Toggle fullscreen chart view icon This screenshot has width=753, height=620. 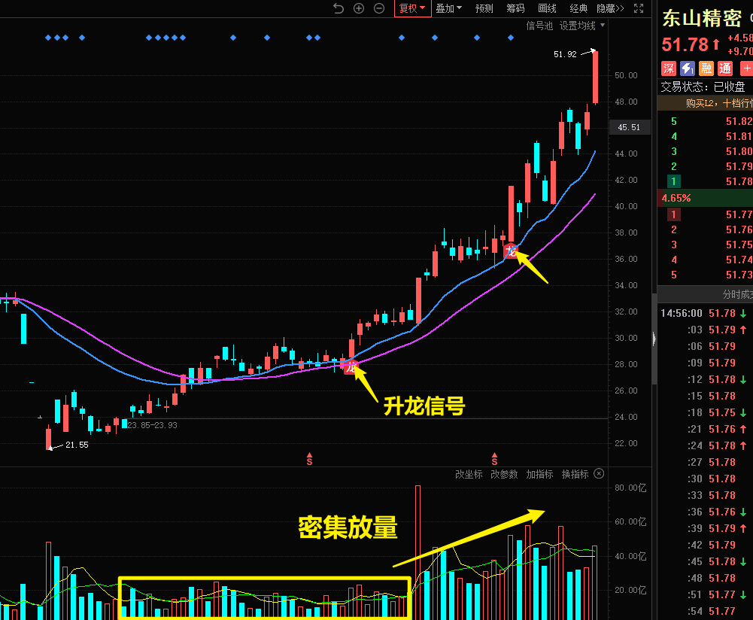coord(639,8)
